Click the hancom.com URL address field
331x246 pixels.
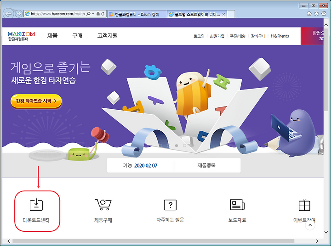[57, 14]
